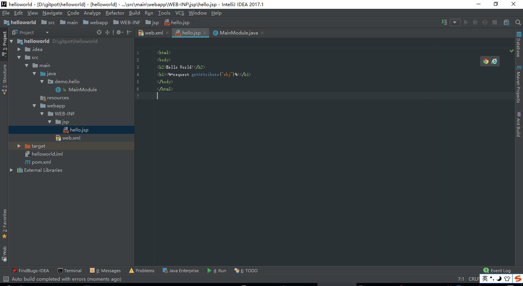Open the Event Log panel
The image size is (523, 286).
pyautogui.click(x=497, y=271)
